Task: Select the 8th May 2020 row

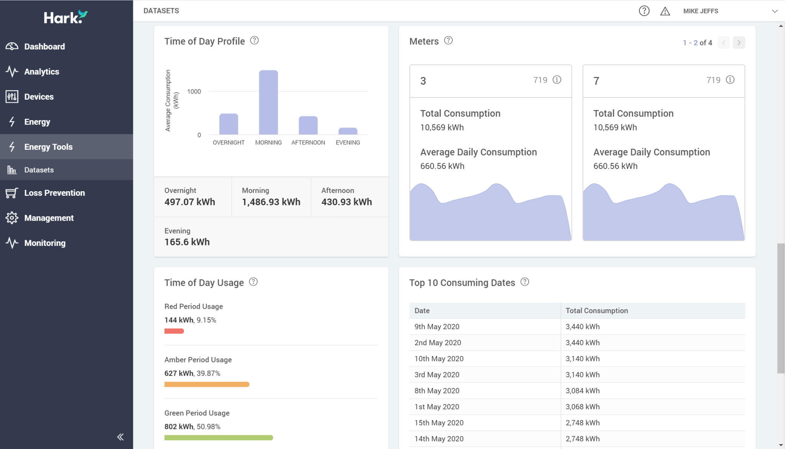Action: (x=577, y=391)
